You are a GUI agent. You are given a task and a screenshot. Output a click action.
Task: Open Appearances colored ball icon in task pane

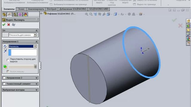(x=188, y=39)
